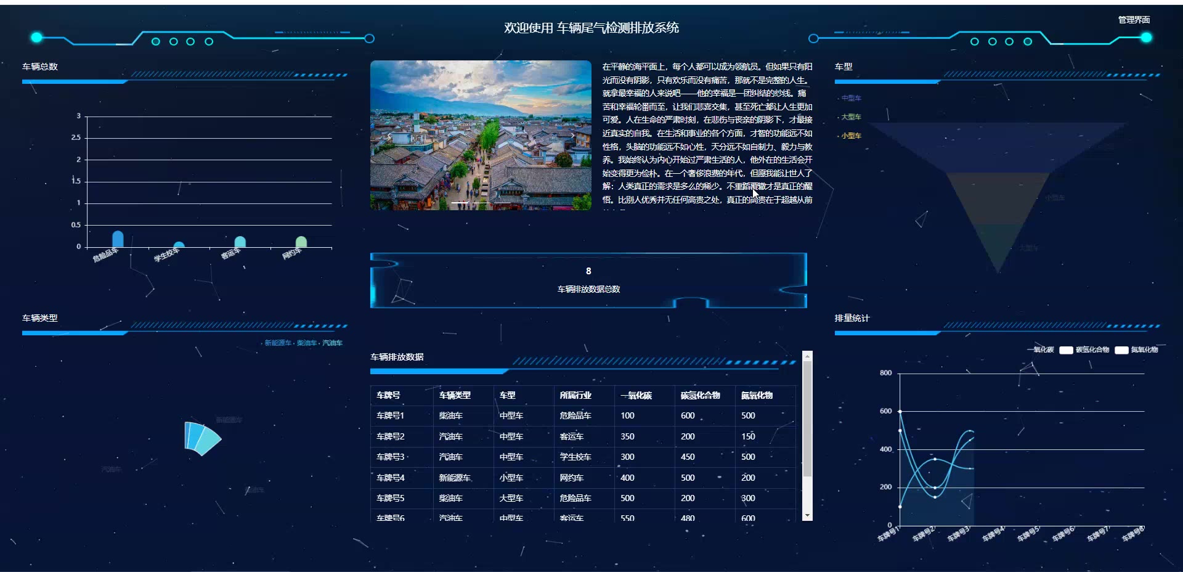Click value 350 in 车牌号2 row
This screenshot has width=1183, height=572.
click(x=627, y=436)
